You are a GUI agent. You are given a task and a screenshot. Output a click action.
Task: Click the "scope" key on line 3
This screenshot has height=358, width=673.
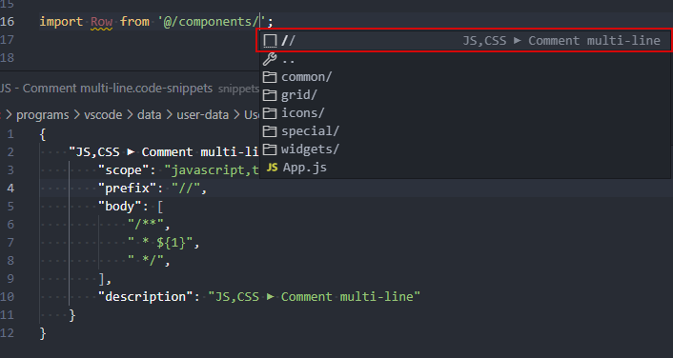(123, 170)
